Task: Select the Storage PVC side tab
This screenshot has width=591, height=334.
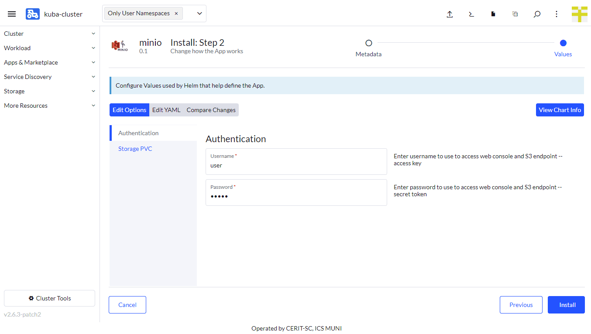Action: (x=135, y=149)
